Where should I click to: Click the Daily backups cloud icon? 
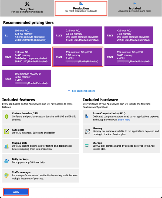point(7,161)
